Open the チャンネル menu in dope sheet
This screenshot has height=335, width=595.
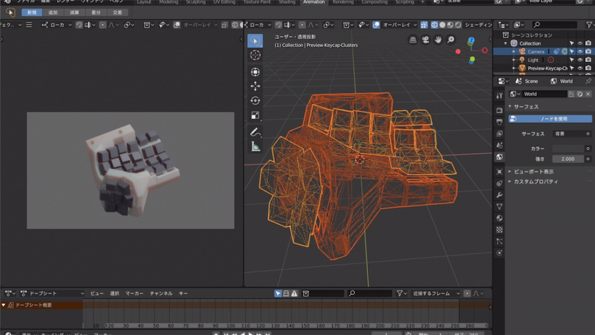click(161, 293)
